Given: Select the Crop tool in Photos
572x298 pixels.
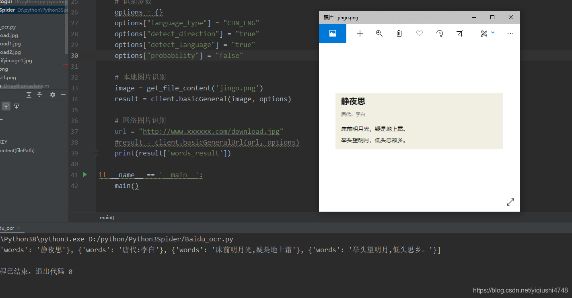Looking at the screenshot, I should coord(460,33).
